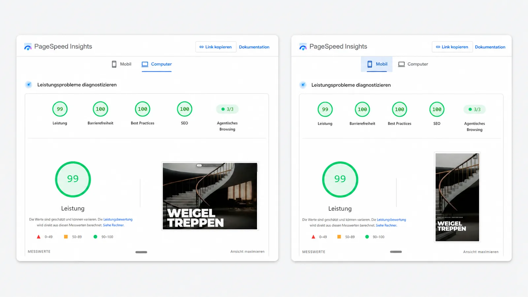
Task: Click the PageSpeed Insights title in left panel
Action: point(63,47)
